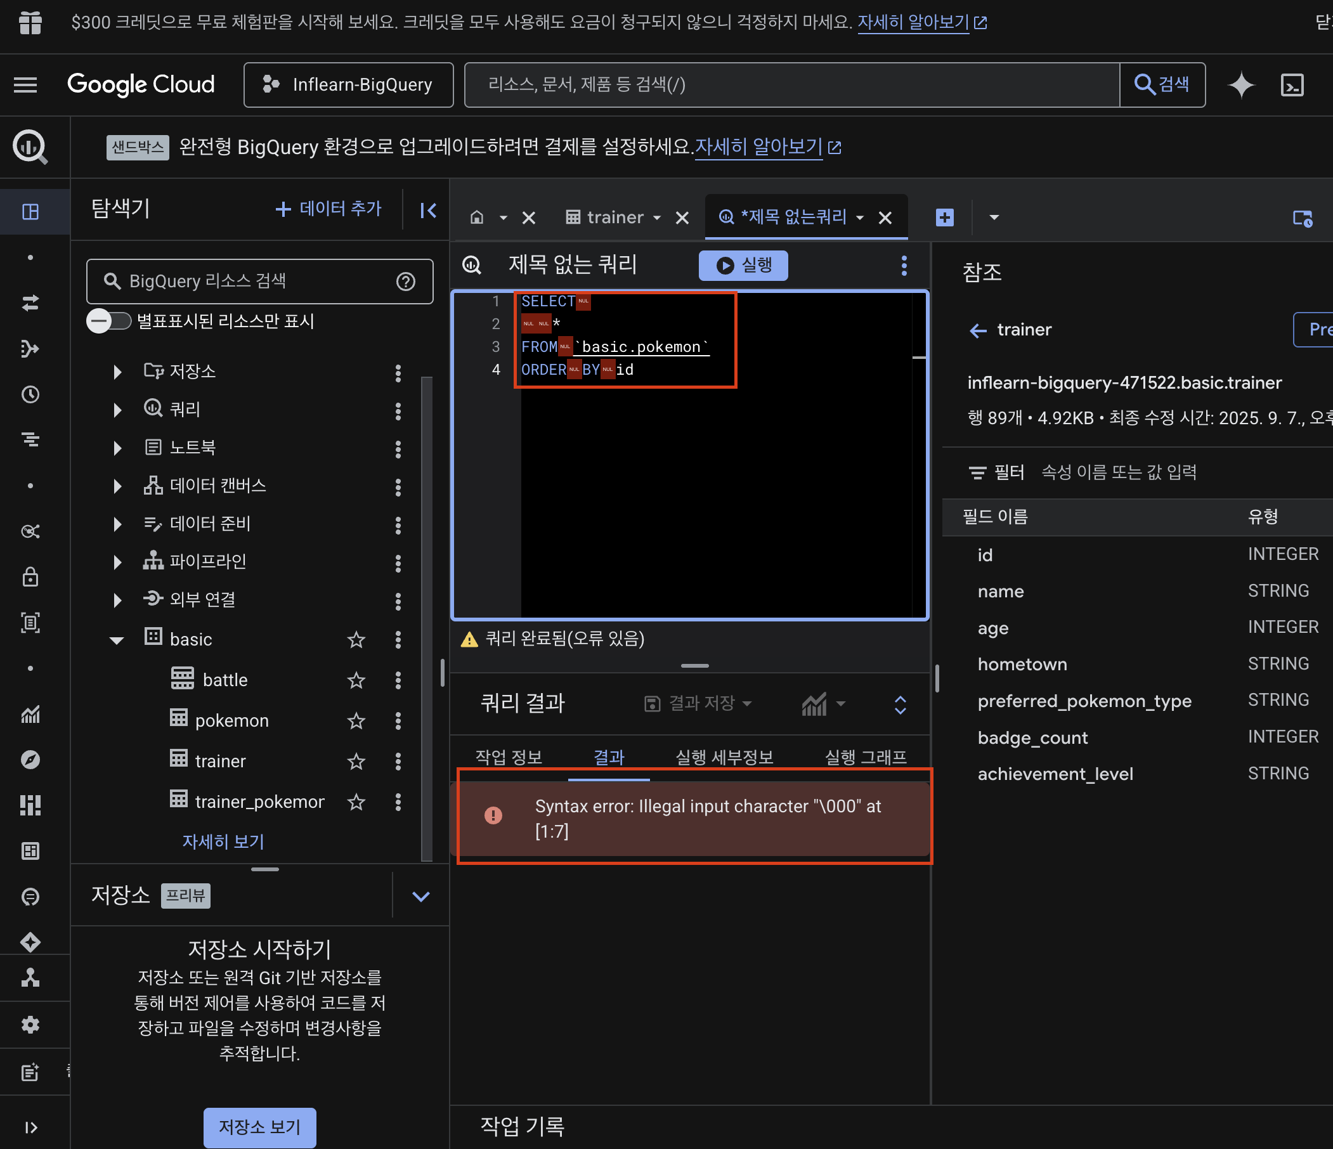Click the Gemini sparkle icon in header

point(1241,85)
